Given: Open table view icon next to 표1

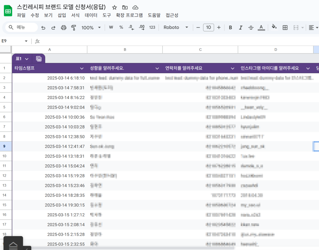Looking at the screenshot, I should tap(39, 59).
